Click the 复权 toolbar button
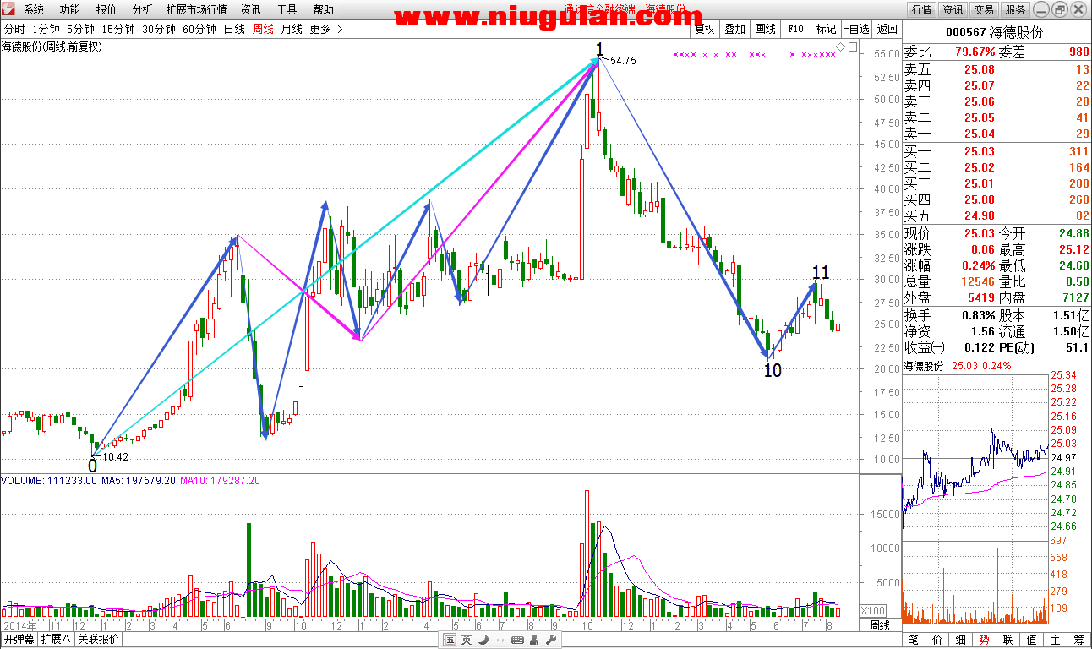The height and width of the screenshot is (649, 1092). [704, 29]
